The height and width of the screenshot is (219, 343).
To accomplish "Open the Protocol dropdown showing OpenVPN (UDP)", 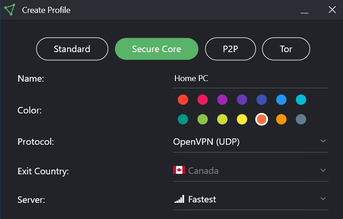I will (x=251, y=142).
